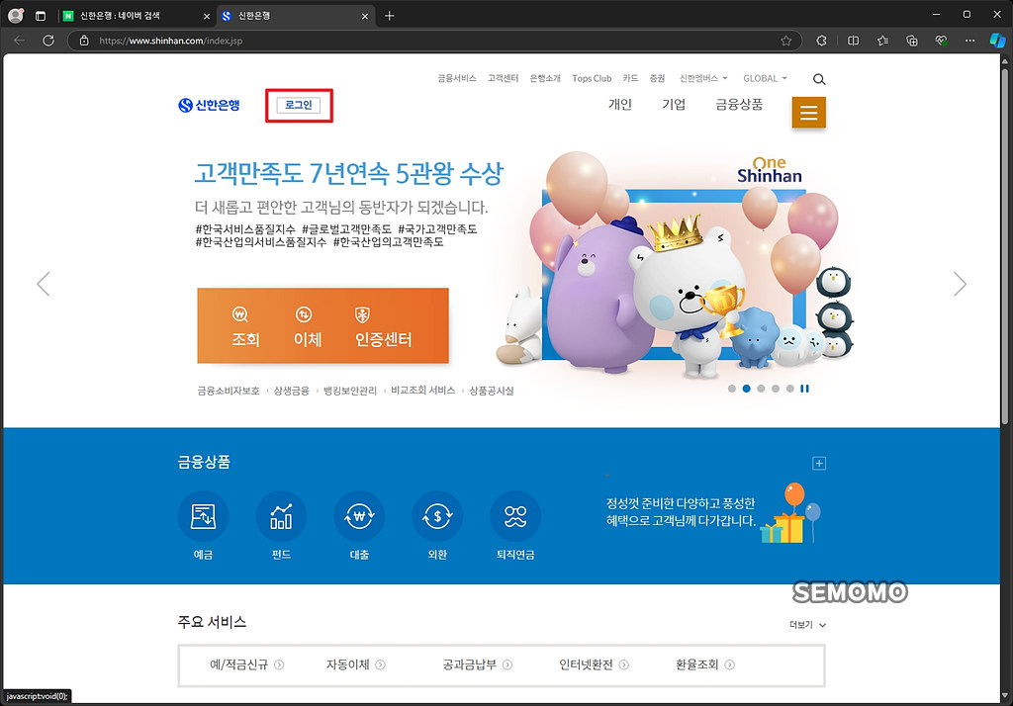Open the tab actions menu icon
The image size is (1013, 706).
pos(40,16)
